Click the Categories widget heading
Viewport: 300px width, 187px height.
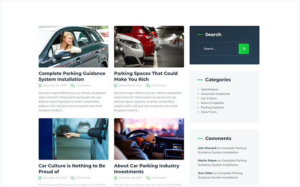218,80
